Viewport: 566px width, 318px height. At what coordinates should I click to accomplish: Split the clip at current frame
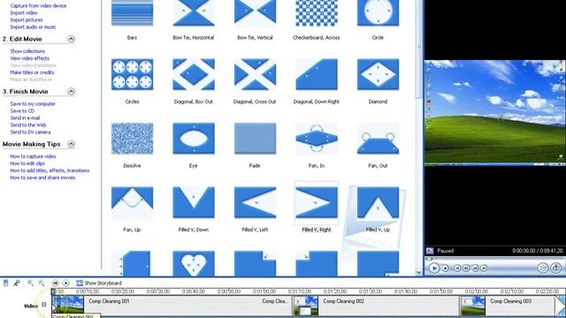coord(543,268)
